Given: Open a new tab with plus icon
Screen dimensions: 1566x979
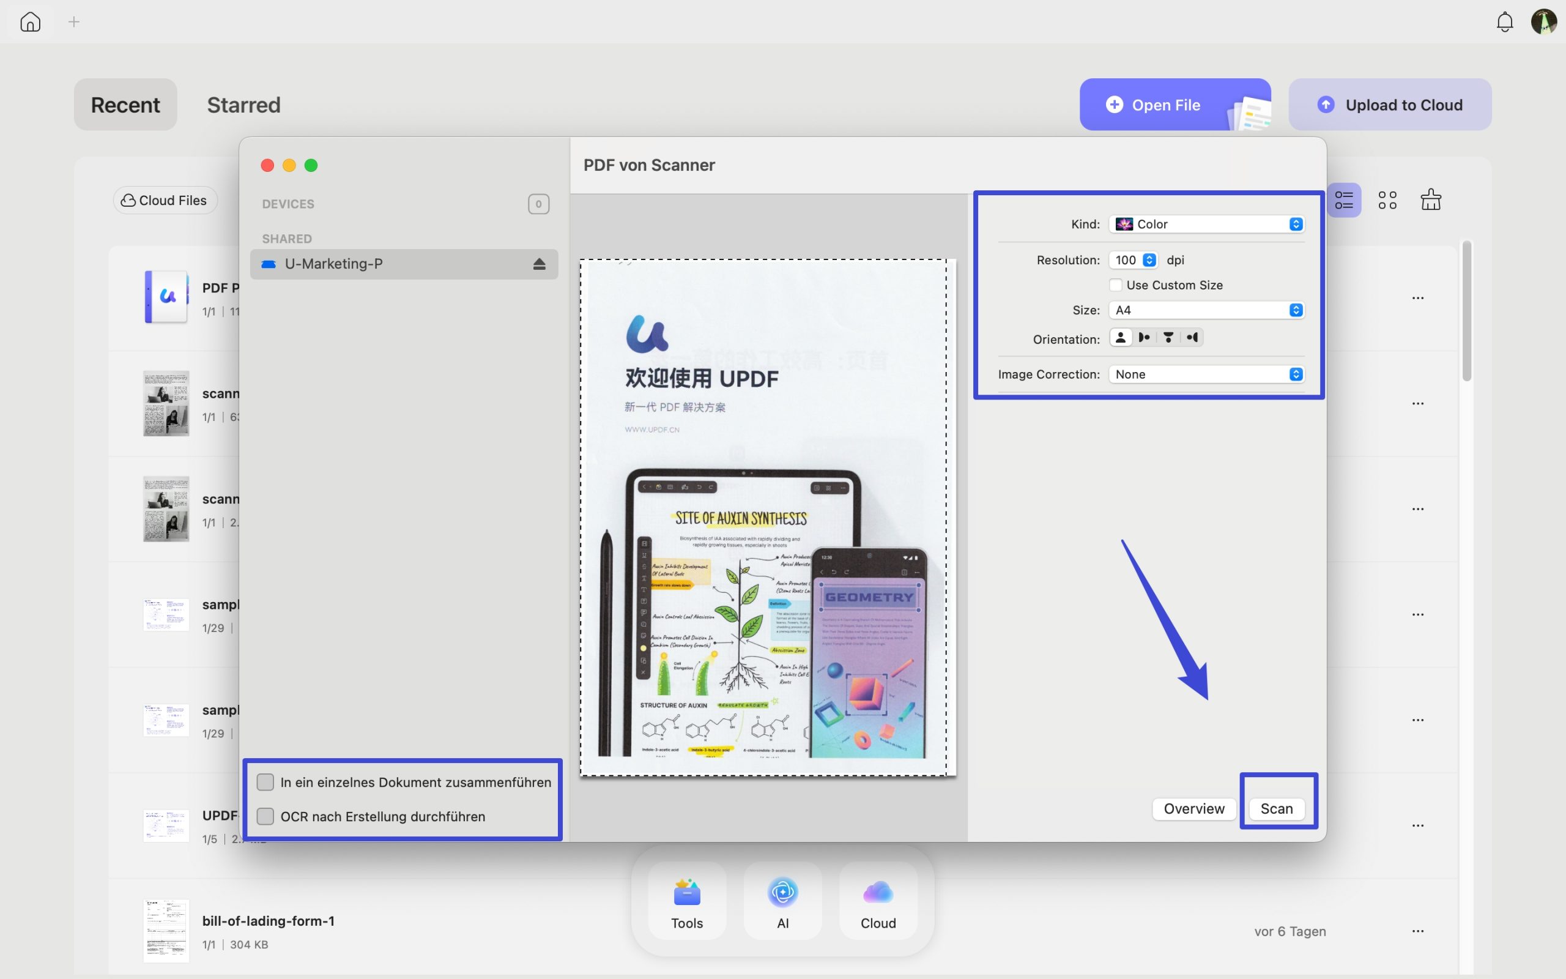Looking at the screenshot, I should pos(74,22).
